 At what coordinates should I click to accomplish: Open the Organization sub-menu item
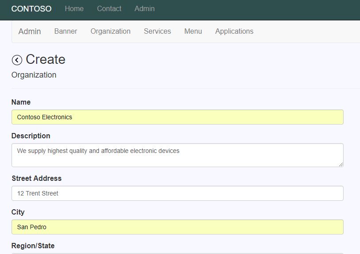110,31
